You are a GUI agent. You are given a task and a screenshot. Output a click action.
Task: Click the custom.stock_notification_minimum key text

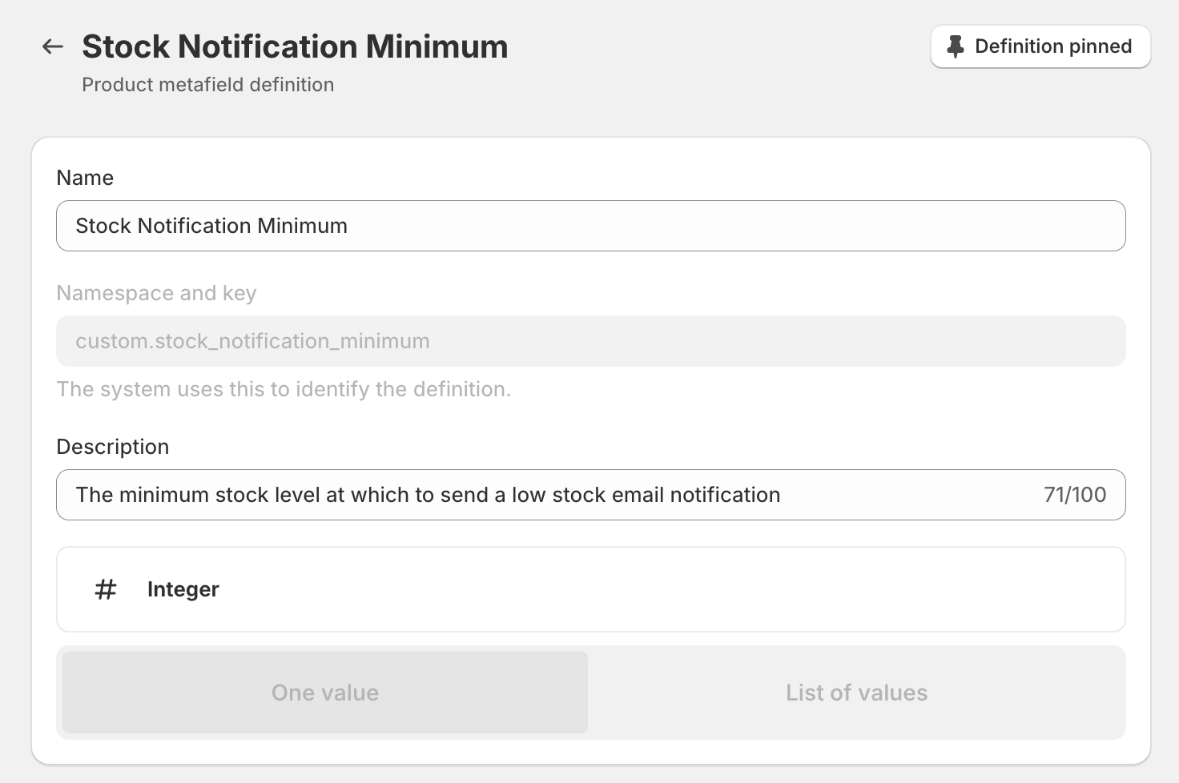(x=252, y=341)
